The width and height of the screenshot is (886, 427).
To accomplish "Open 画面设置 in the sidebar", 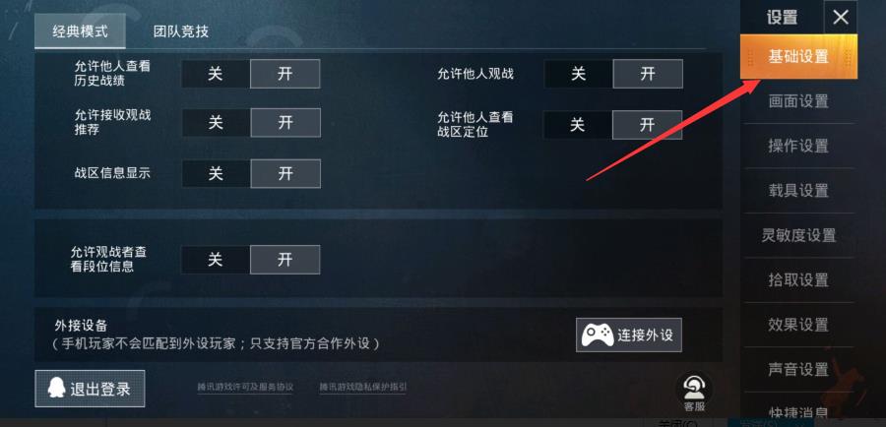I will coord(798,101).
